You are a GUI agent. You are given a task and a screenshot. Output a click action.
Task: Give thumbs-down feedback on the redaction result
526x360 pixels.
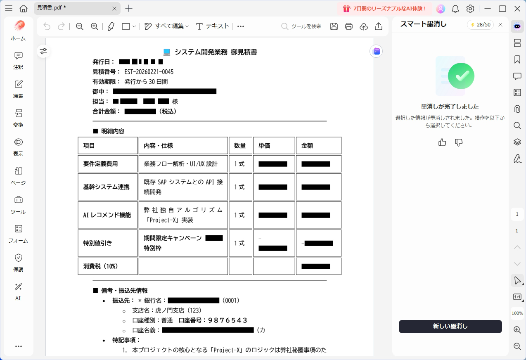tap(459, 142)
